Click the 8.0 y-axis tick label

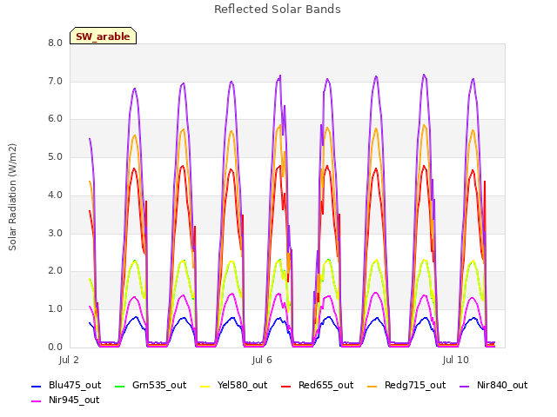[x=55, y=43]
